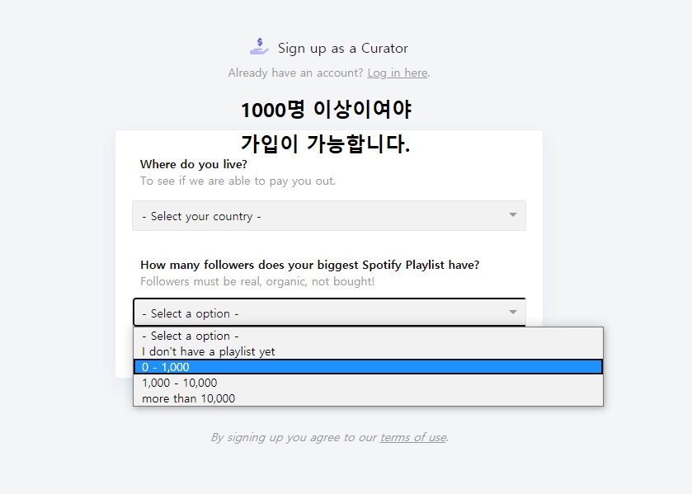The height and width of the screenshot is (494, 692).
Task: Select the '1,000 - 10,000' option
Action: 368,383
